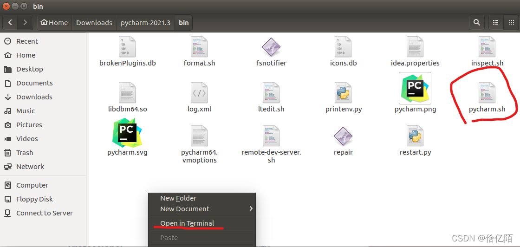Go back with the left arrow button
The width and height of the screenshot is (520, 247).
tap(10, 23)
